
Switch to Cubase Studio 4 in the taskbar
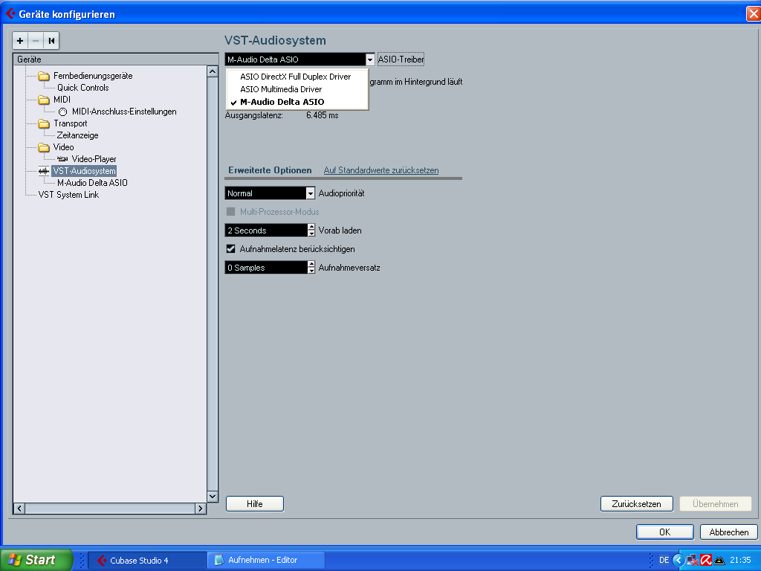tap(146, 561)
